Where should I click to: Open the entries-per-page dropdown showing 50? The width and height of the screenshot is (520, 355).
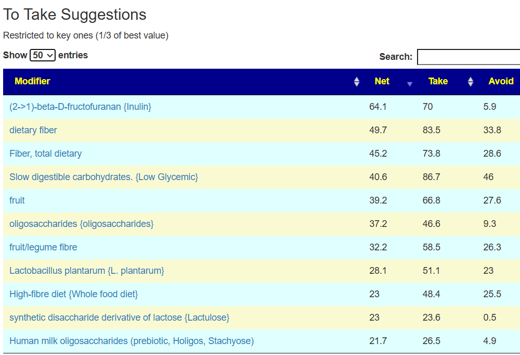43,55
